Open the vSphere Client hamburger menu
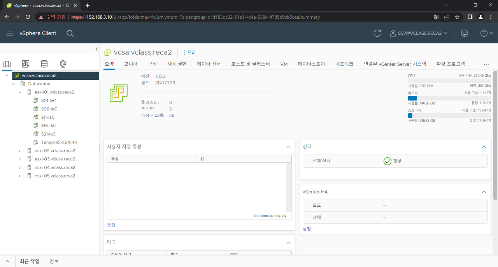 click(x=10, y=33)
